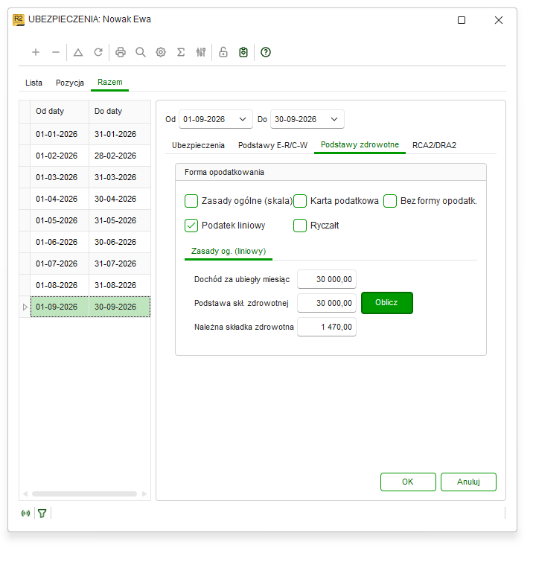Open search with the magnifier icon

[141, 52]
